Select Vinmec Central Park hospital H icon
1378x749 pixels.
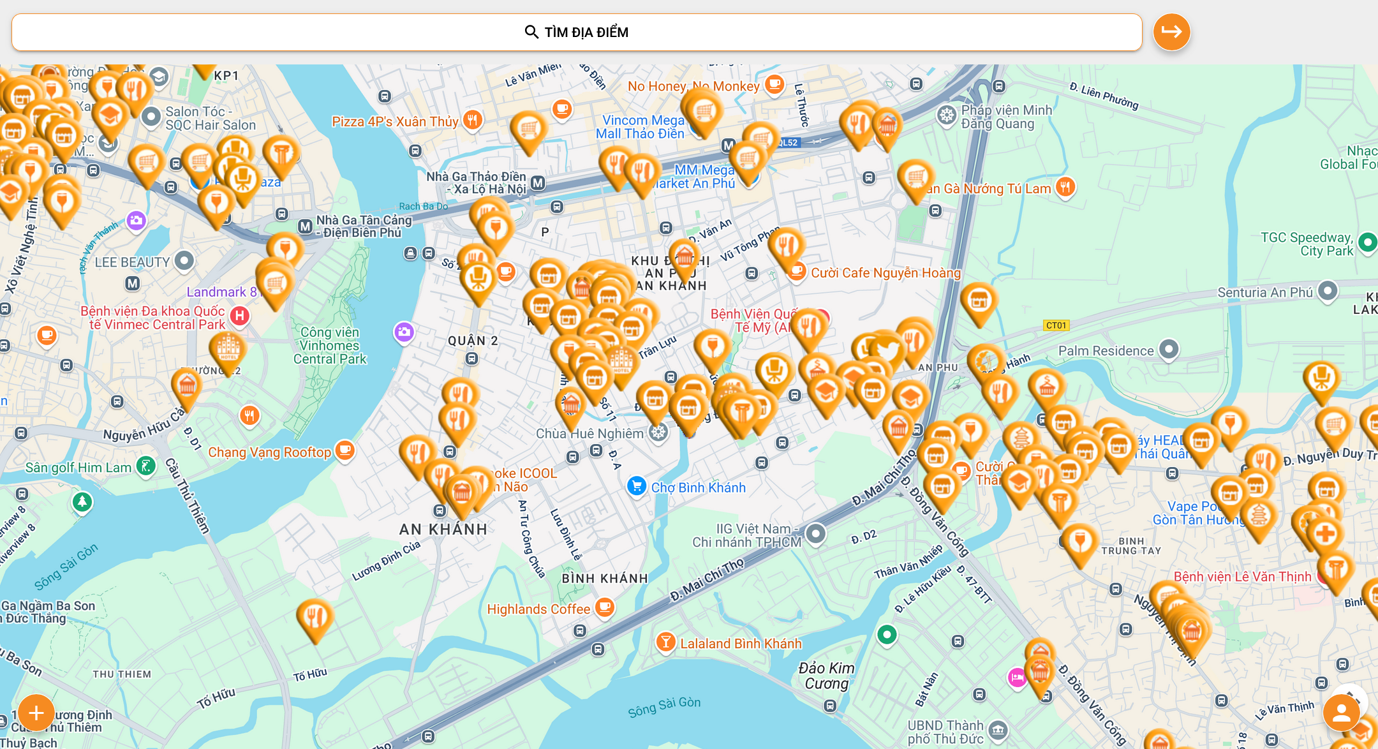pos(239,315)
